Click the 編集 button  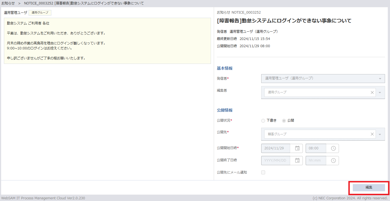coord(369,188)
